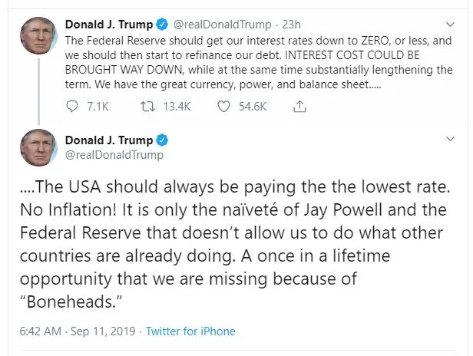Expand the lower tweet's chevron menu
The height and width of the screenshot is (356, 473).
[451, 140]
